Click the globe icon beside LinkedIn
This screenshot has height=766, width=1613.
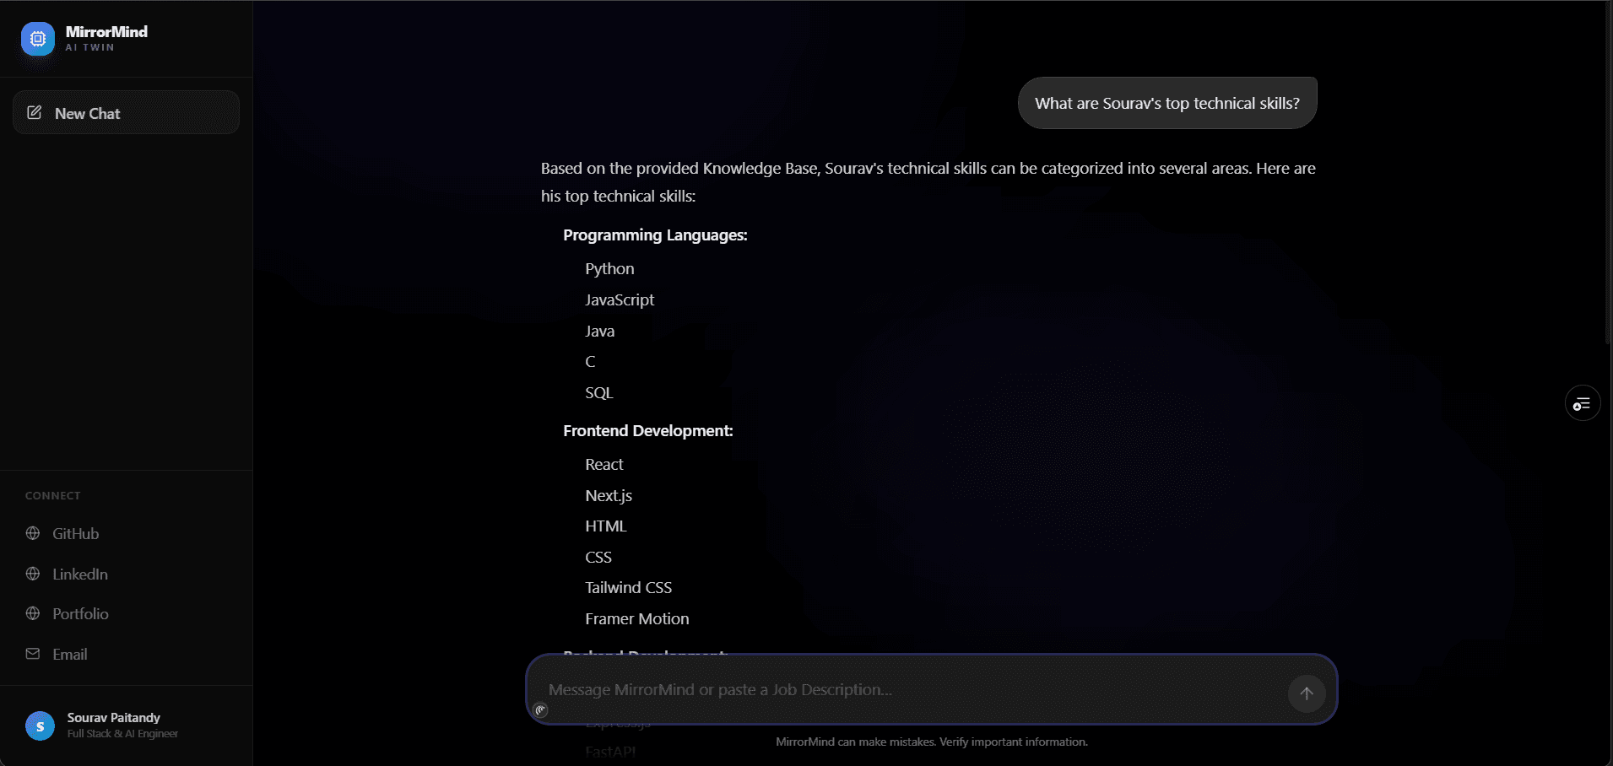coord(33,574)
